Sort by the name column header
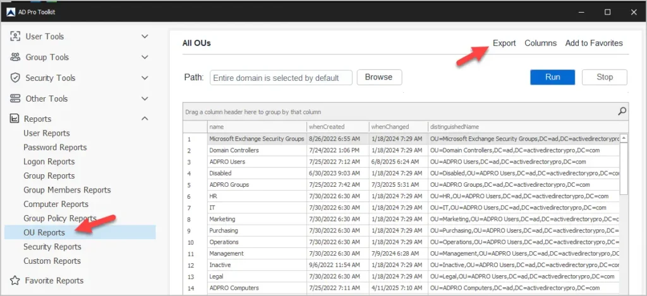The height and width of the screenshot is (296, 647). pos(257,127)
